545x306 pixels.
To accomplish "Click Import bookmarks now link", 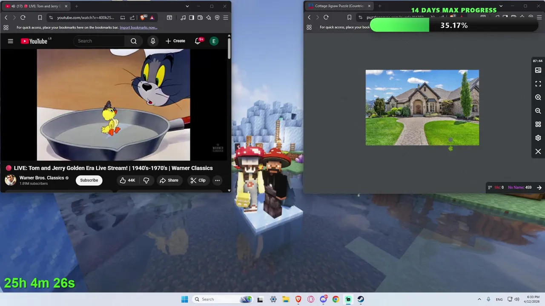I will [x=138, y=27].
